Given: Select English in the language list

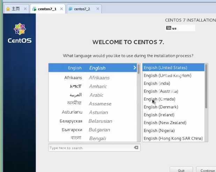Looking at the screenshot, I should point(93,68).
